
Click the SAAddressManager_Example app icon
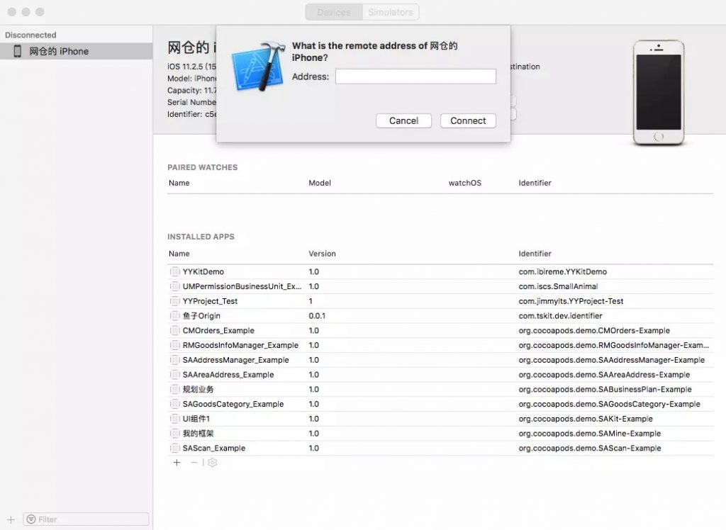[174, 360]
